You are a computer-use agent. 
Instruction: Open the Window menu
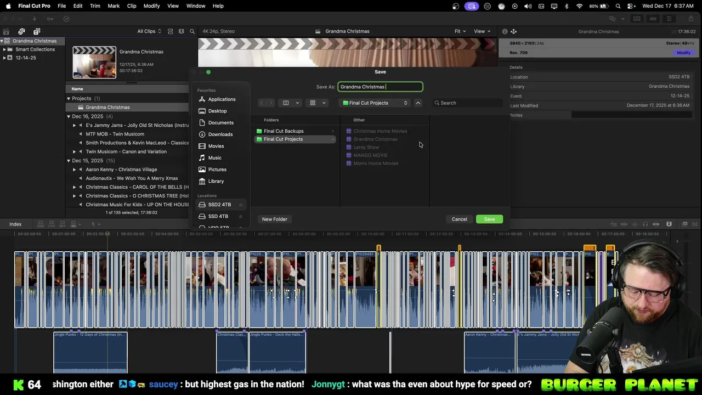196,5
